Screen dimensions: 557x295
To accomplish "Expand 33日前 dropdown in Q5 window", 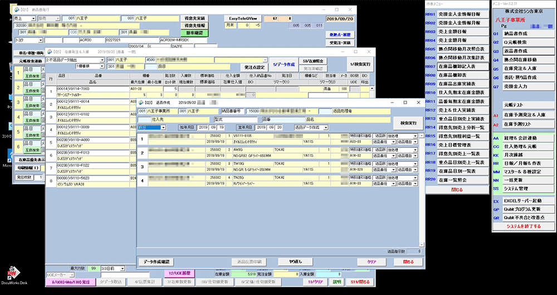I will coord(123,269).
